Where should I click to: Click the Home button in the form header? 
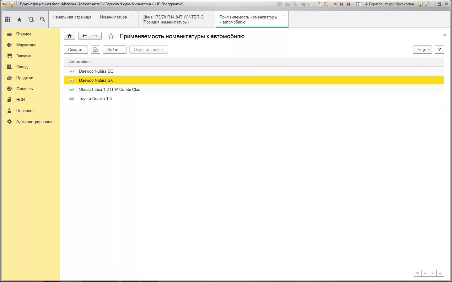69,36
